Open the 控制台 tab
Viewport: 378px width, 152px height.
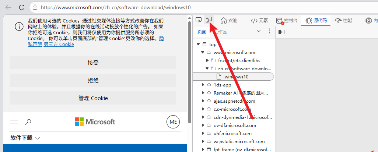click(287, 21)
